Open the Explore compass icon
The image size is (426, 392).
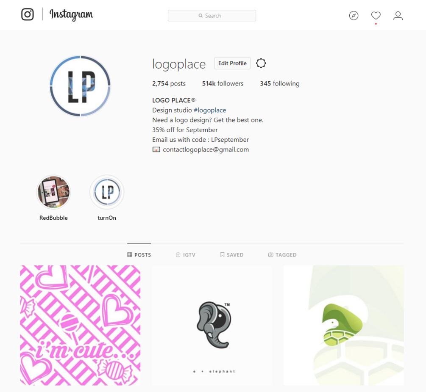354,16
